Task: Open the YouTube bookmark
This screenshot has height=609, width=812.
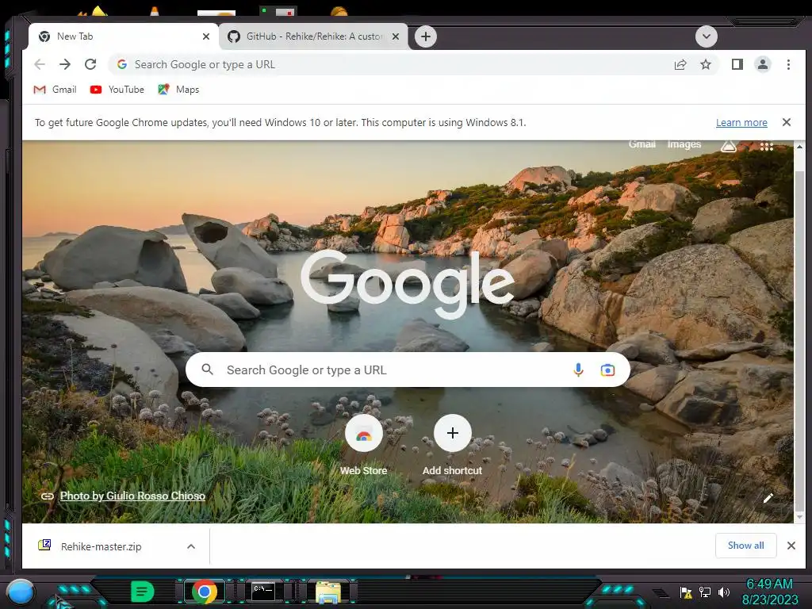Action: [117, 90]
